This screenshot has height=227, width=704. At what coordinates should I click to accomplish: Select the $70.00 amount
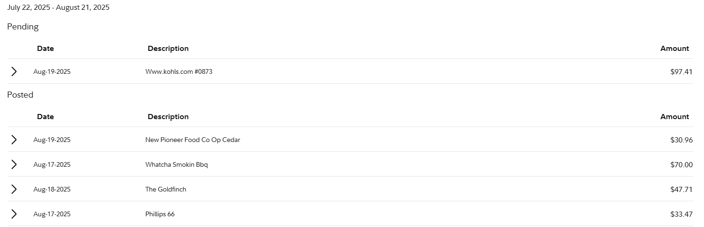pyautogui.click(x=681, y=164)
